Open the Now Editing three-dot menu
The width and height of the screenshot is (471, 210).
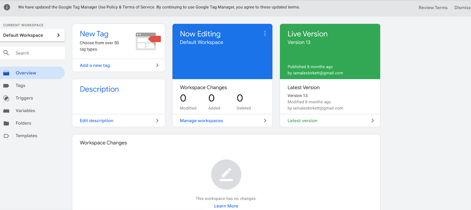tap(265, 34)
